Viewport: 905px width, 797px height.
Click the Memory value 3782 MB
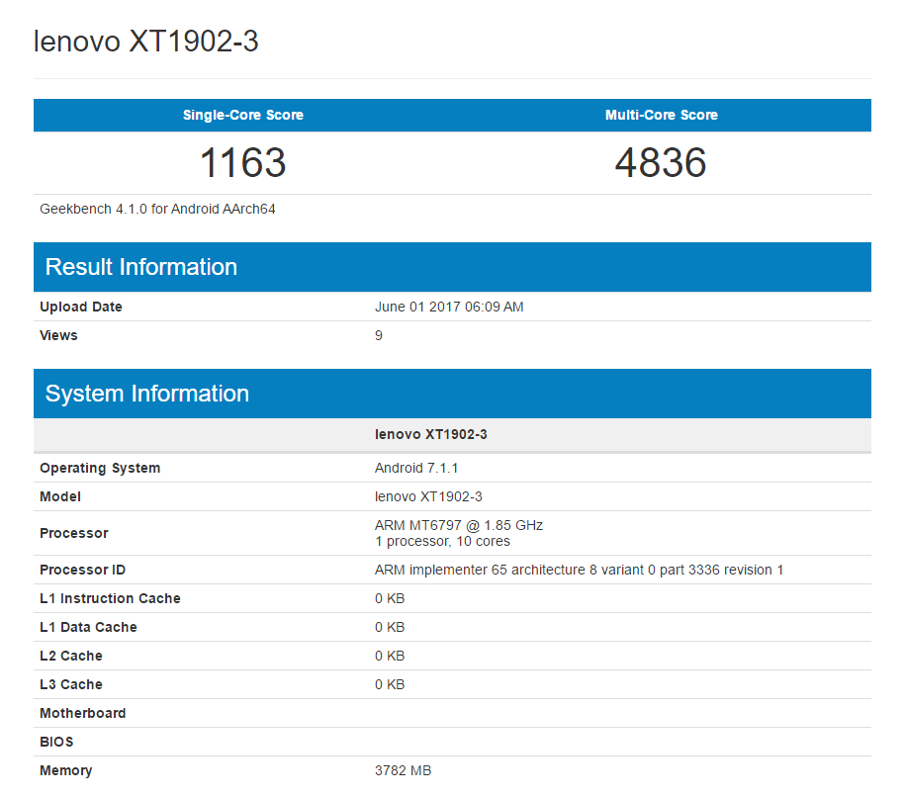tap(404, 770)
